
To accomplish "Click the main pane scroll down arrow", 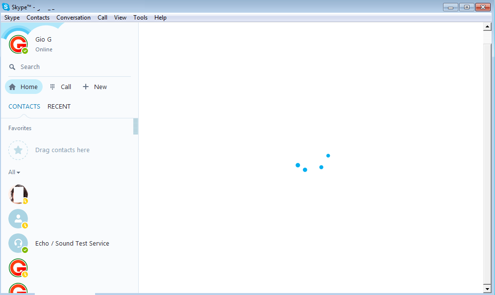I will pyautogui.click(x=487, y=288).
